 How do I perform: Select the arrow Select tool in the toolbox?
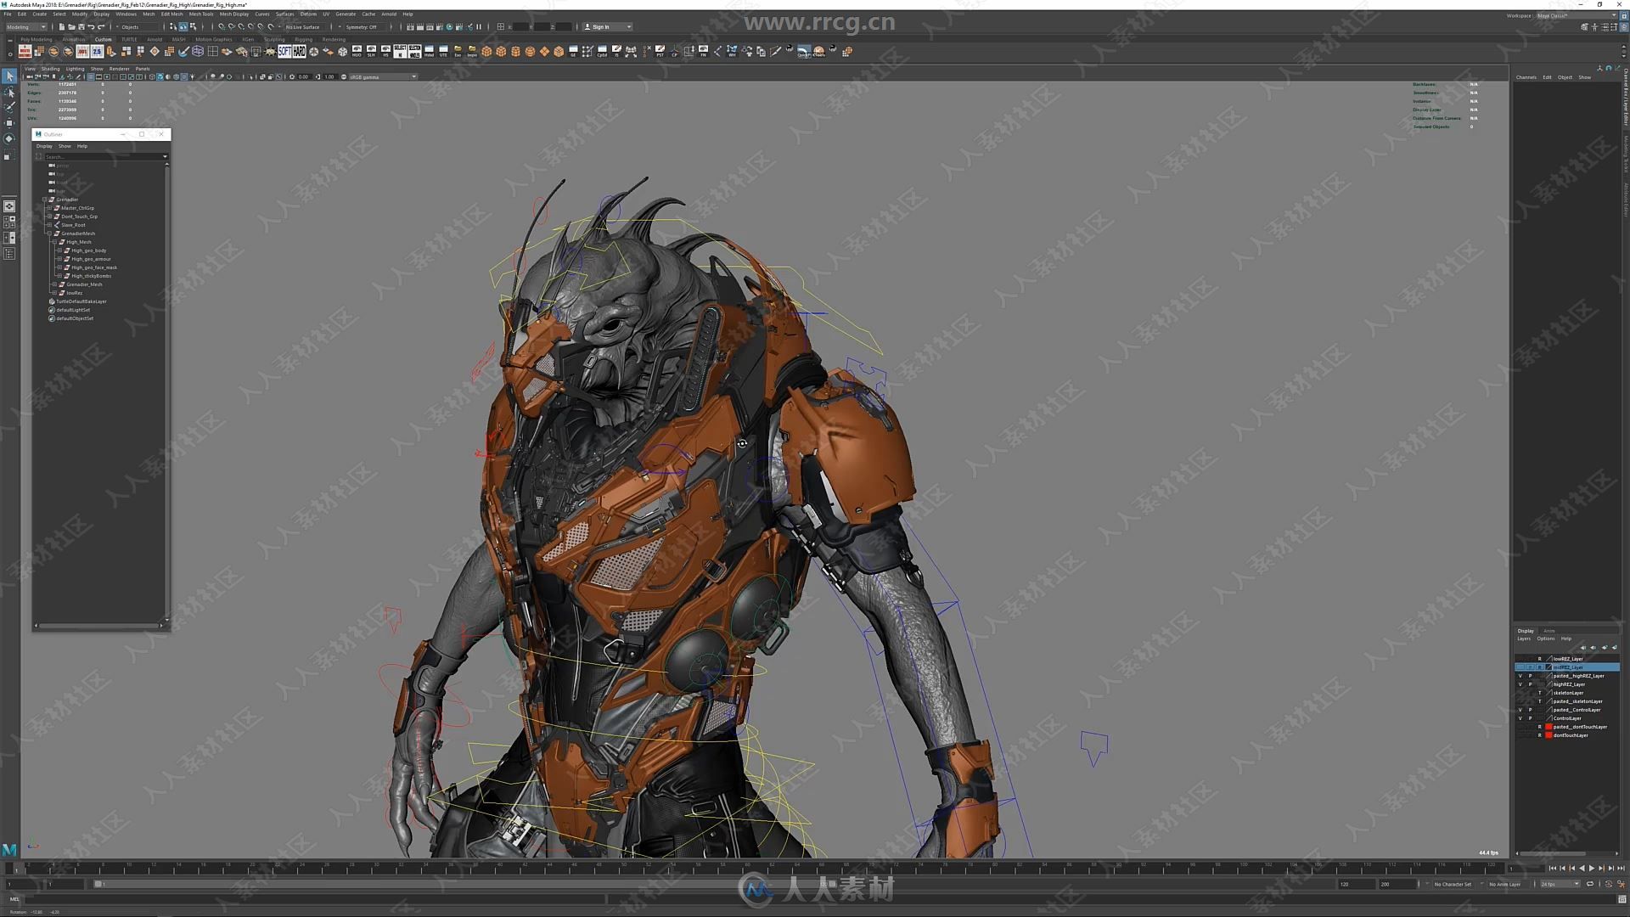pyautogui.click(x=9, y=76)
